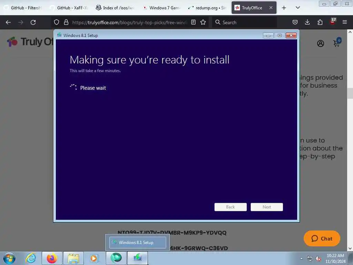Image resolution: width=353 pixels, height=265 pixels.
Task: Reload the current page in Firefox
Action: pyautogui.click(x=33, y=22)
